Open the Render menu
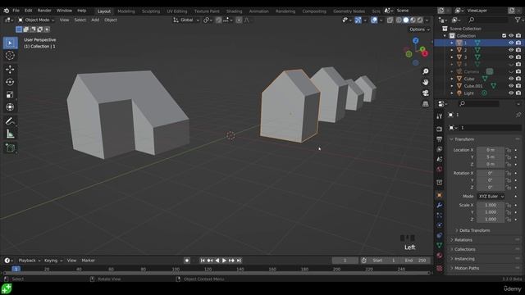The image size is (525, 295). pos(44,11)
